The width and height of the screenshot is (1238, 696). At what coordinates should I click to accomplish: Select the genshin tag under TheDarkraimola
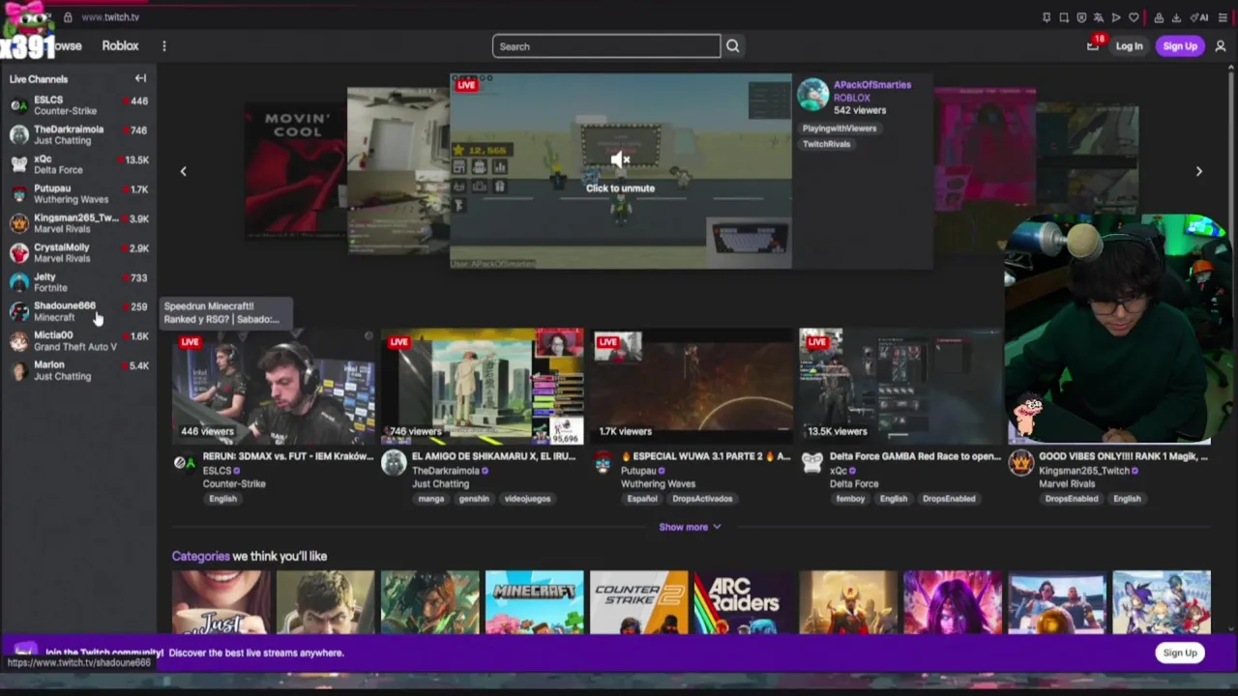click(474, 499)
